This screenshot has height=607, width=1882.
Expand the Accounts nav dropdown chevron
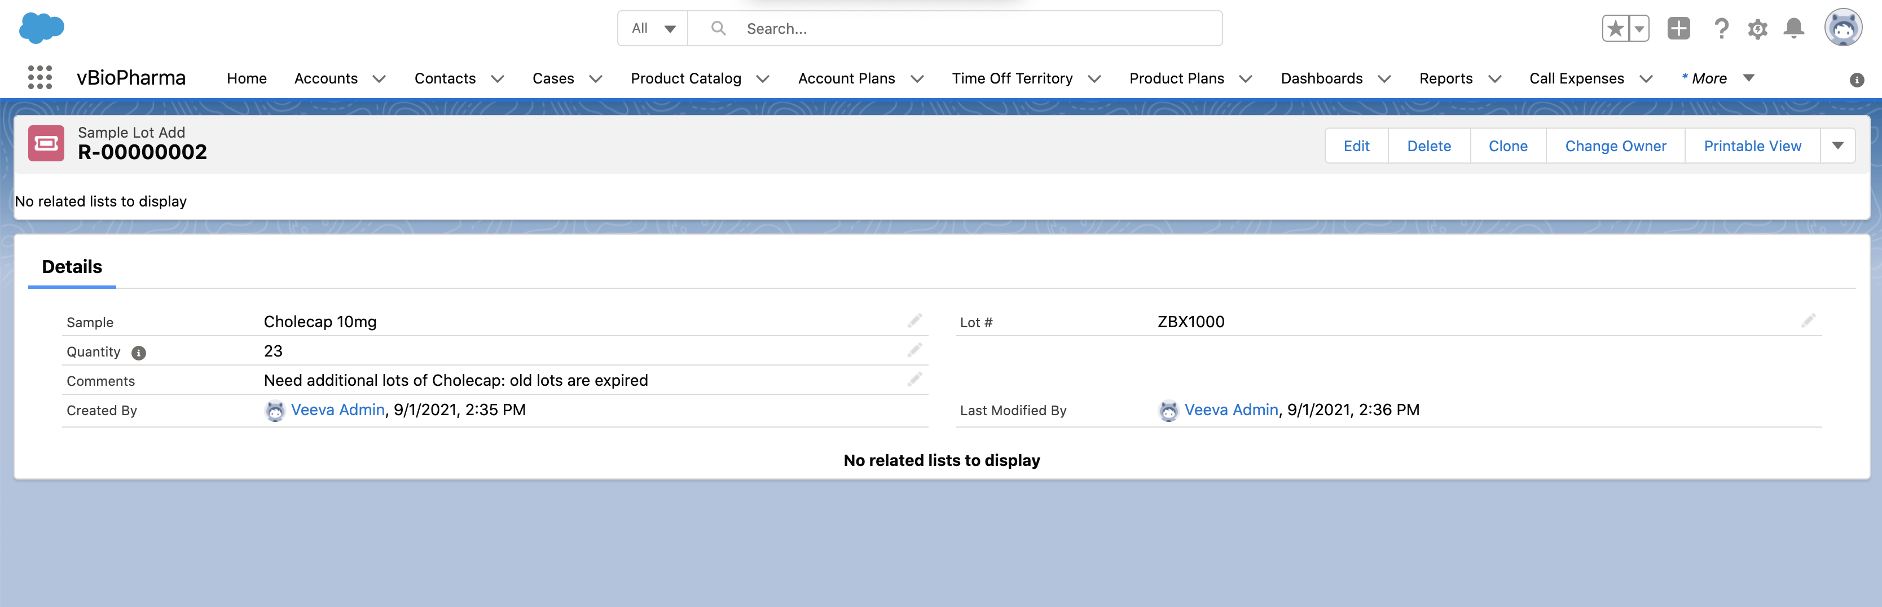(x=379, y=79)
